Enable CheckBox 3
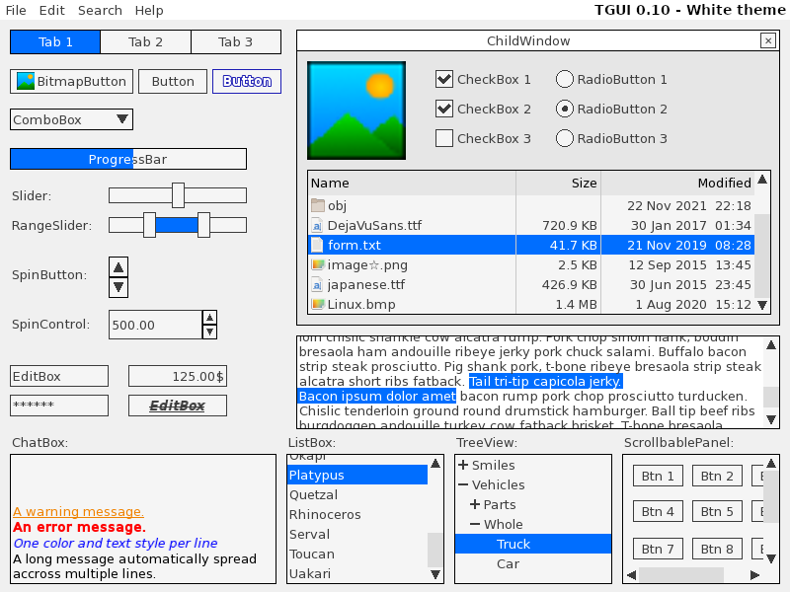This screenshot has width=790, height=592. (443, 138)
